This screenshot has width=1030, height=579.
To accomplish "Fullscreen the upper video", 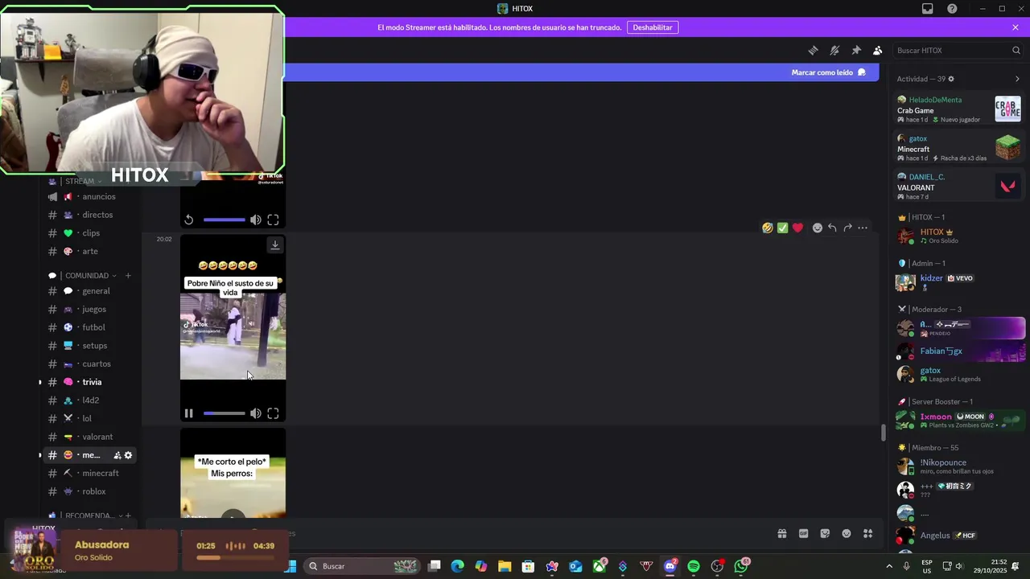I will [x=273, y=220].
